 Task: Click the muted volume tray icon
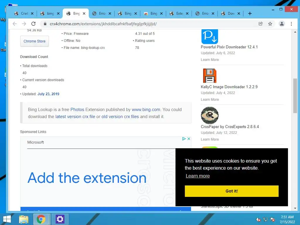[258, 219]
